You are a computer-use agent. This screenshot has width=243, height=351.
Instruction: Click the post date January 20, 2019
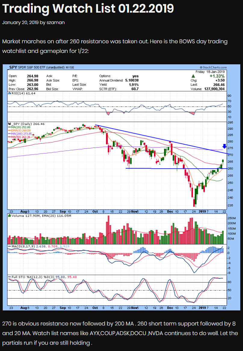[20, 23]
